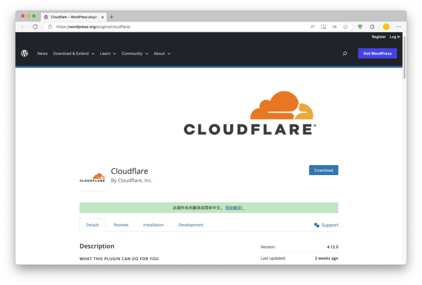This screenshot has width=422, height=285.
Task: Open Immersive Reader from the address bar
Action: [x=324, y=27]
